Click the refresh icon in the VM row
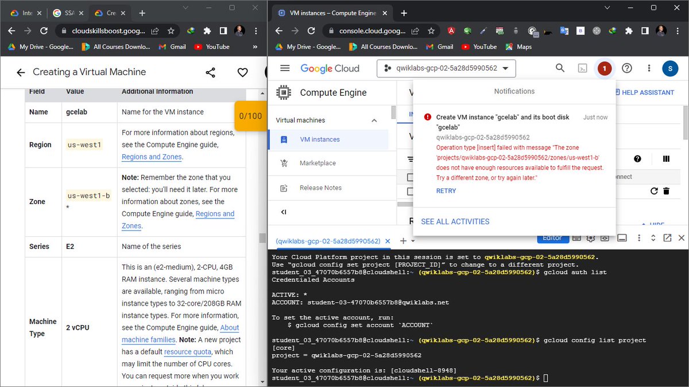The height and width of the screenshot is (387, 689). point(654,191)
